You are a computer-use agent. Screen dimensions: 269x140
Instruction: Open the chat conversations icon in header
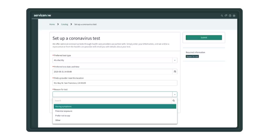(x=226, y=16)
